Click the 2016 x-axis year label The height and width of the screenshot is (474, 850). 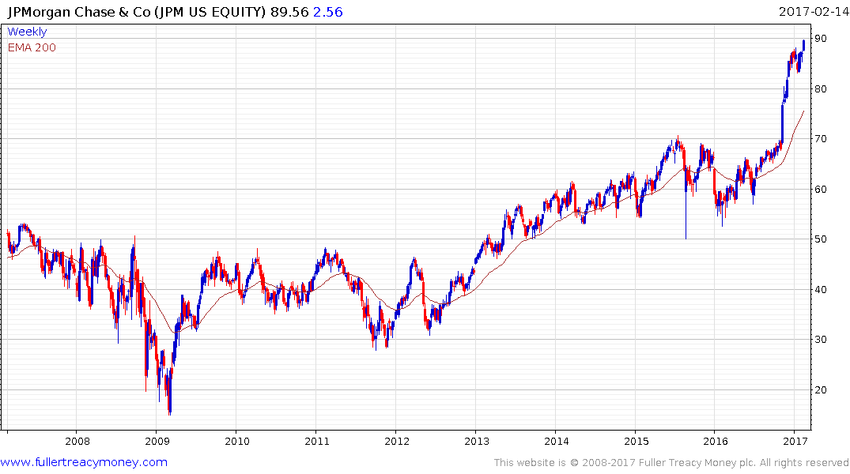click(716, 441)
